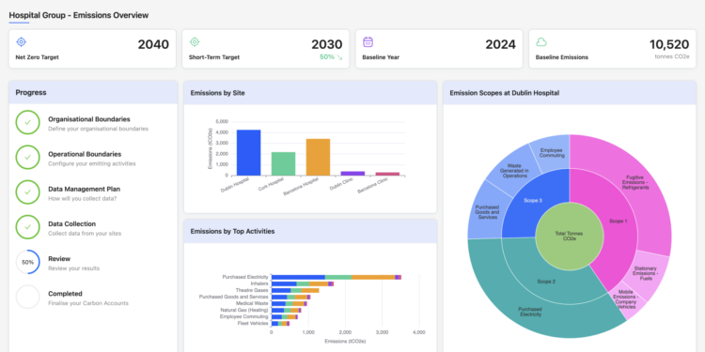Click 'Collect data from your sites' description
The image size is (705, 352).
pyautogui.click(x=85, y=234)
